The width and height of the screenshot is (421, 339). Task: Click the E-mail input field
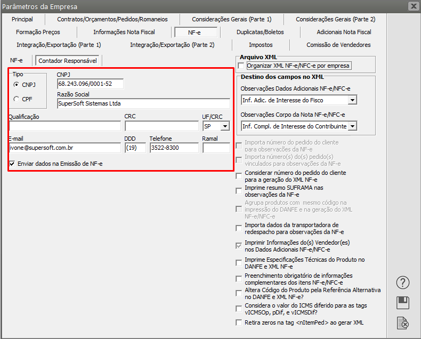tap(64, 148)
